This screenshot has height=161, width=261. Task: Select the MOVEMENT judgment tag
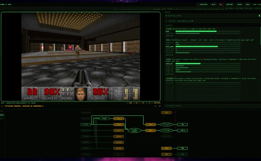coord(170,78)
